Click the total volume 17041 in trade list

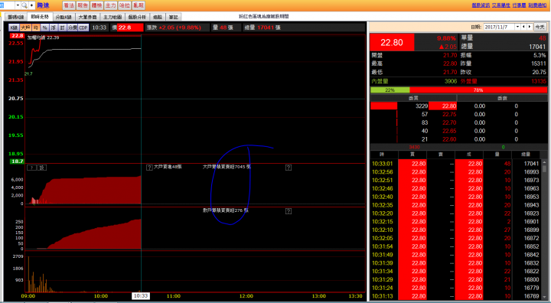point(531,164)
